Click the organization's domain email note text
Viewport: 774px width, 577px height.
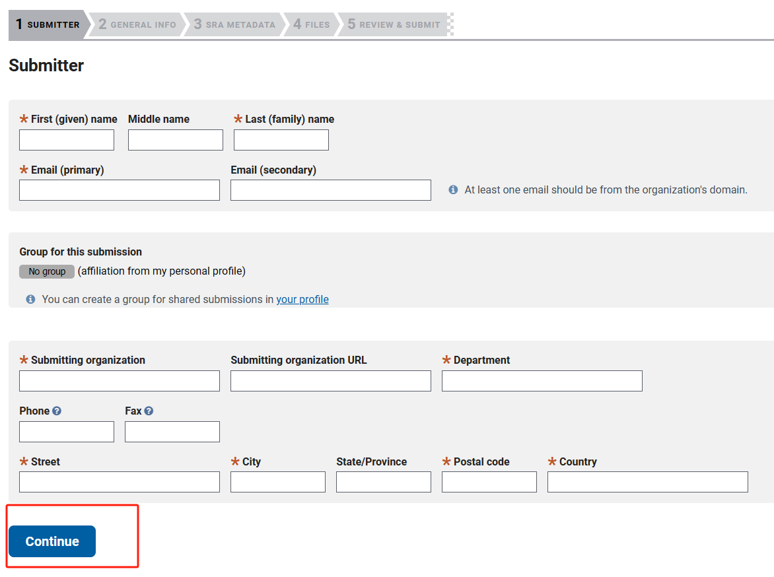pyautogui.click(x=606, y=189)
